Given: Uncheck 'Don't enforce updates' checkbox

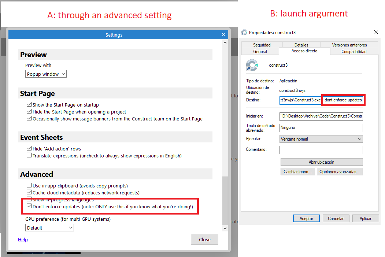Looking at the screenshot, I should click(29, 206).
